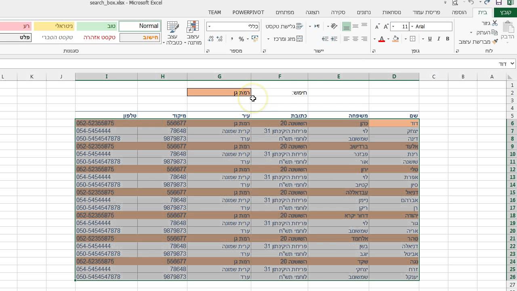Image resolution: width=517 pixels, height=291 pixels.
Task: Click the Increase Font Size icon
Action: [x=386, y=26]
